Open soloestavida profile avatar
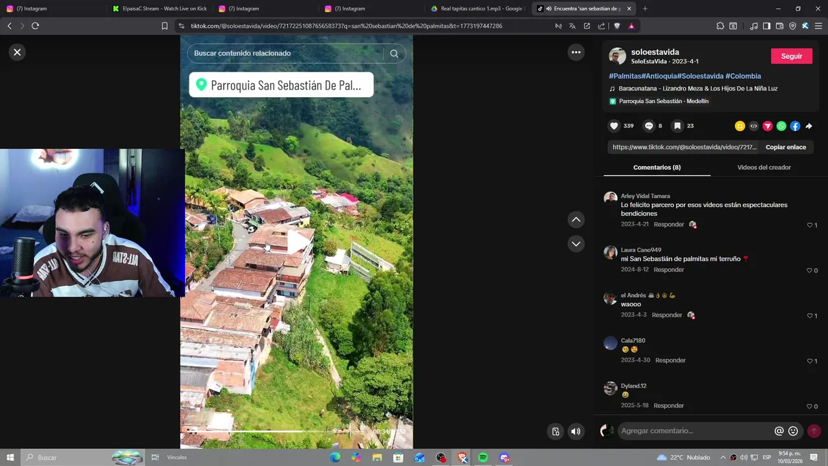Image resolution: width=828 pixels, height=466 pixels. click(618, 56)
